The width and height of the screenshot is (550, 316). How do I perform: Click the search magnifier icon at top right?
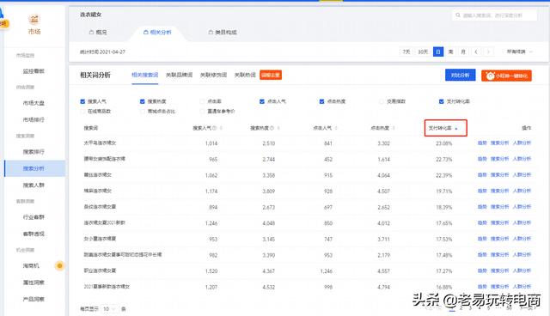tap(458, 15)
